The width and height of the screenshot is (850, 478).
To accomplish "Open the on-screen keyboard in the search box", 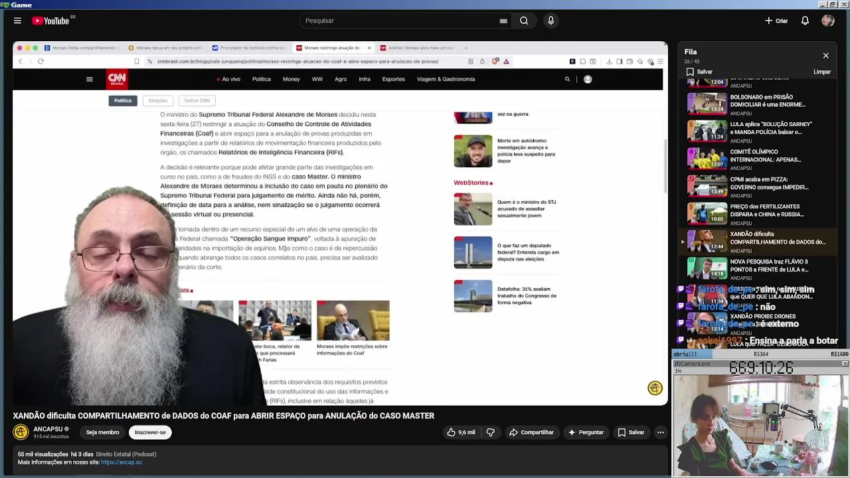I will (503, 21).
